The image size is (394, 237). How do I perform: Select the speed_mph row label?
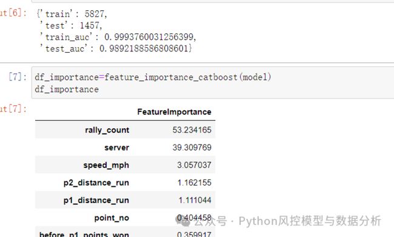[x=106, y=165]
